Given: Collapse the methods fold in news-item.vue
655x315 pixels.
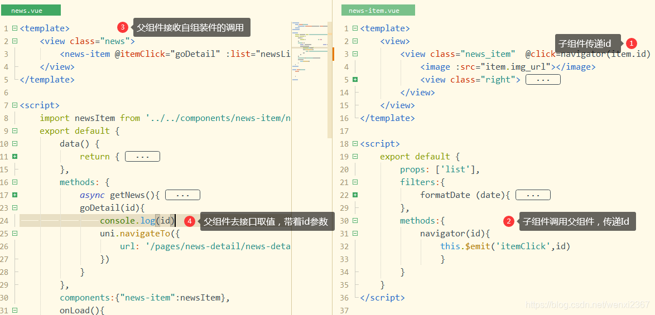Looking at the screenshot, I should tap(355, 221).
